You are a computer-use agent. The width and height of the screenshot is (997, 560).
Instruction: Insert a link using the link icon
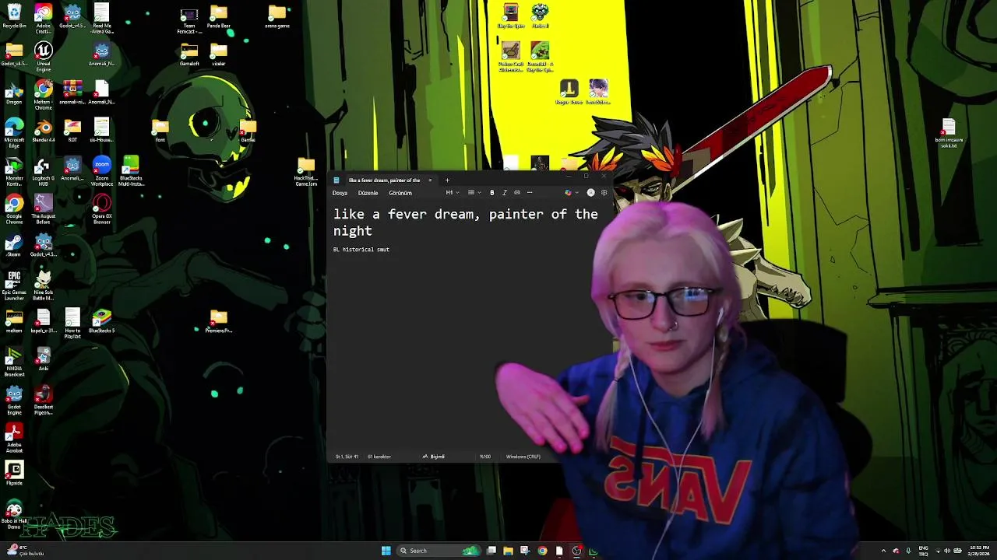click(x=516, y=193)
